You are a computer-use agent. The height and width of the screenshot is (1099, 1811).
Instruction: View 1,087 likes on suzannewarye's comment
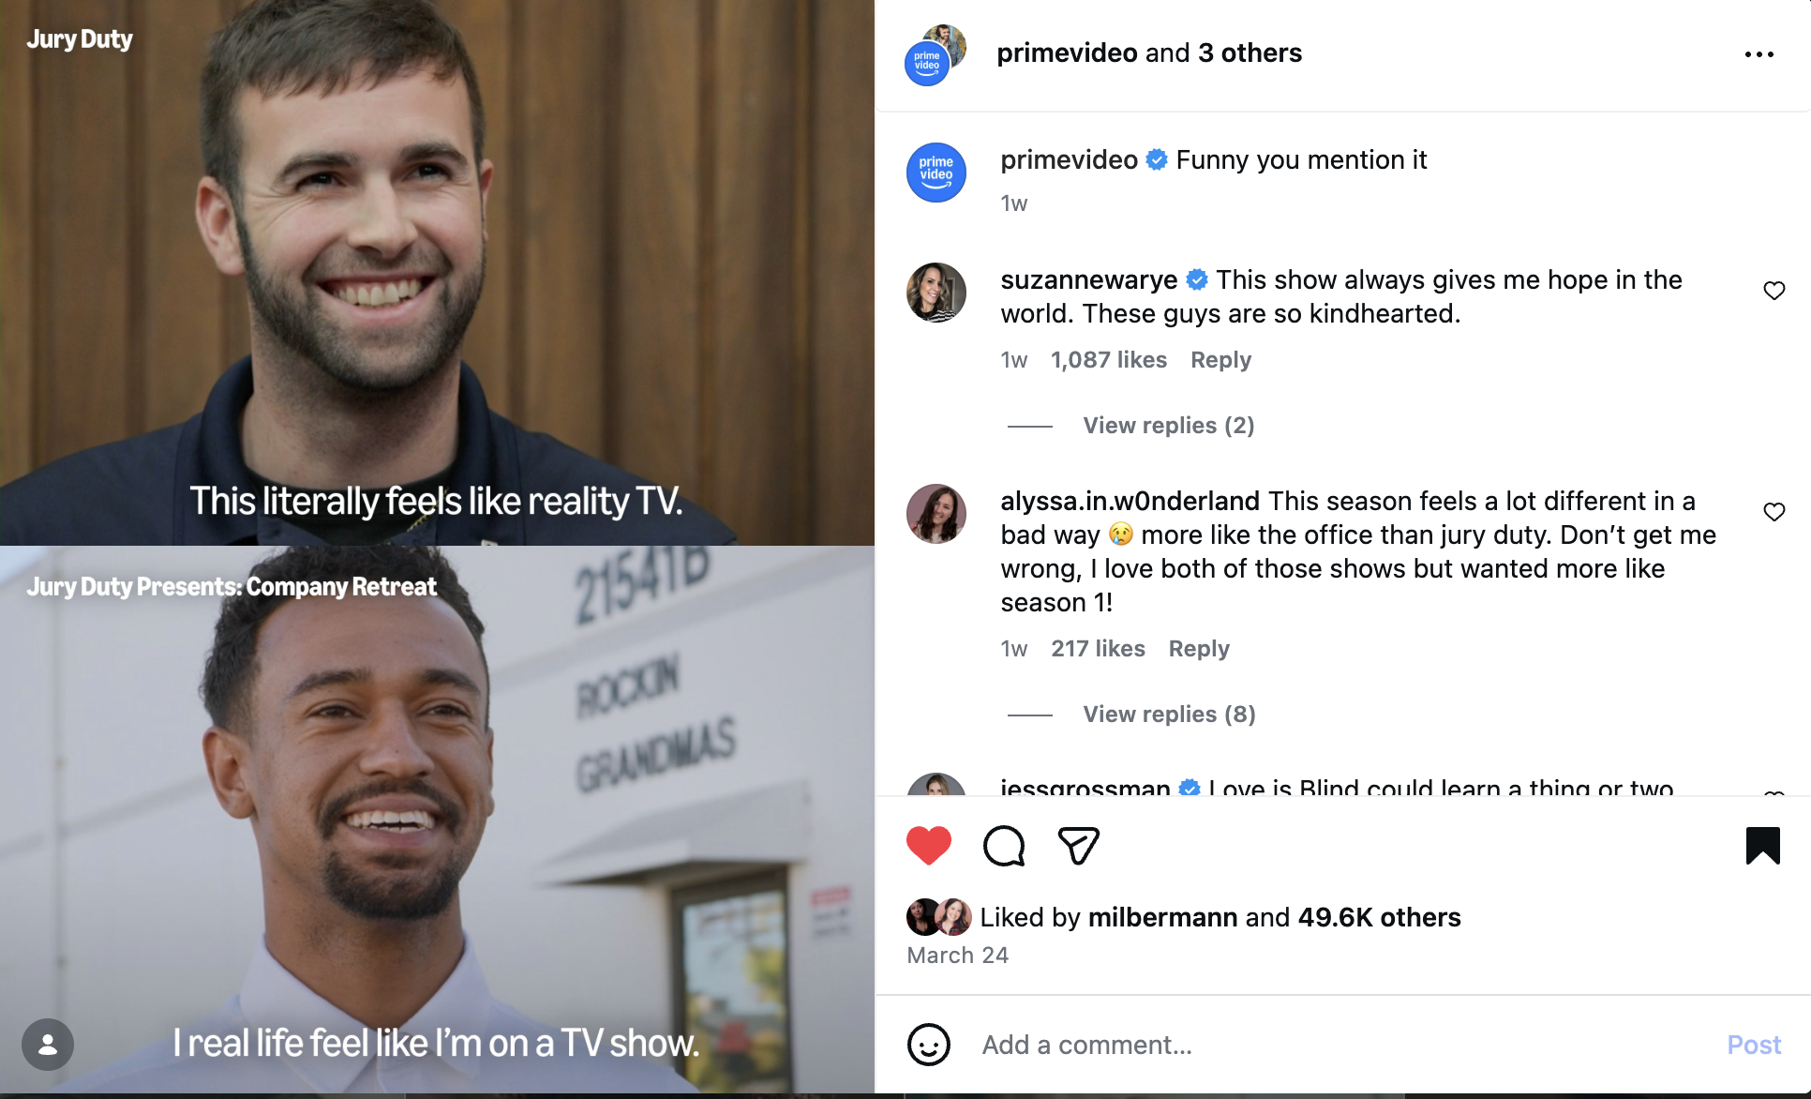pyautogui.click(x=1109, y=360)
